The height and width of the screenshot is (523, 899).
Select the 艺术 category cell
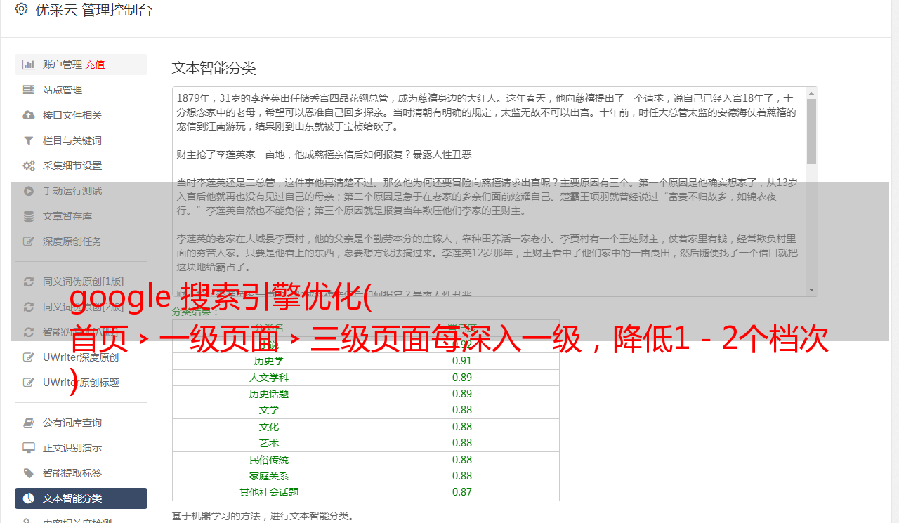click(x=269, y=443)
